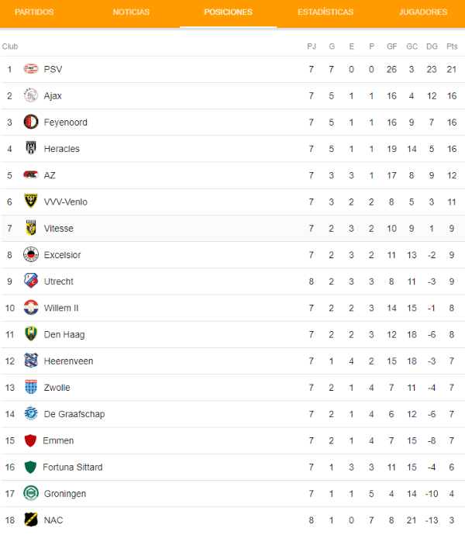Viewport: 465px width, 535px height.
Task: Click the Fortuna Sittard team name
Action: [x=73, y=467]
